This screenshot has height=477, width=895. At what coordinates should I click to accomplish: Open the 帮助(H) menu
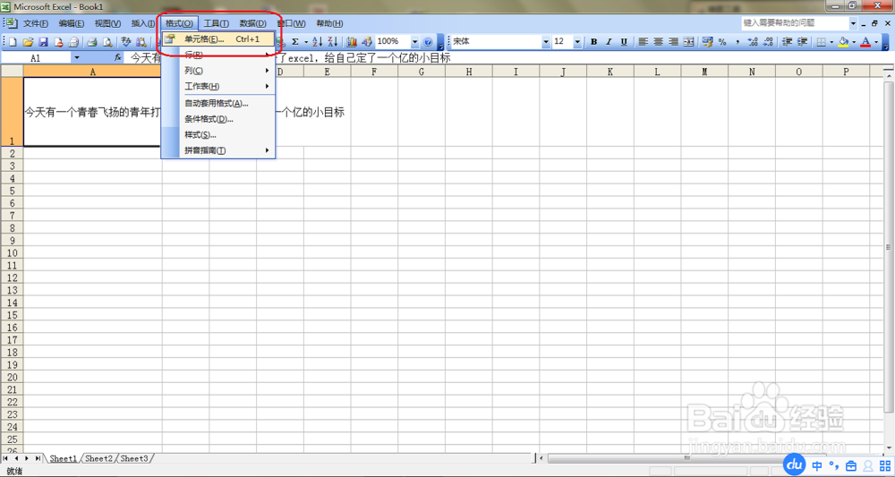coord(329,23)
